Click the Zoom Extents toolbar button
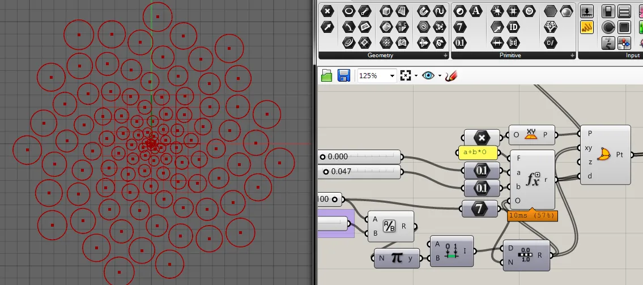The width and height of the screenshot is (643, 285). [x=406, y=75]
